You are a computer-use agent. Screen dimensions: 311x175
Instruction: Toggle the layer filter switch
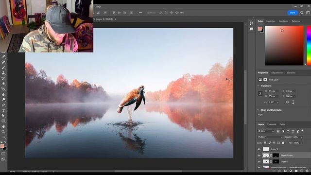(302, 131)
